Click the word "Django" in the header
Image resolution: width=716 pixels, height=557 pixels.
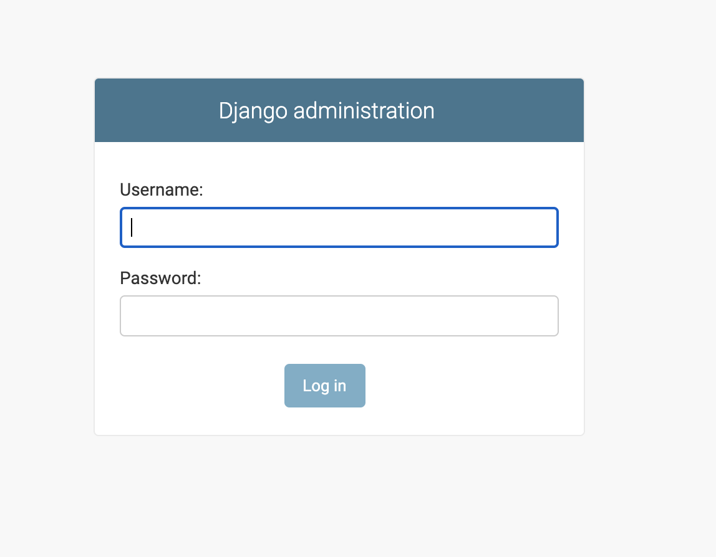pos(253,111)
